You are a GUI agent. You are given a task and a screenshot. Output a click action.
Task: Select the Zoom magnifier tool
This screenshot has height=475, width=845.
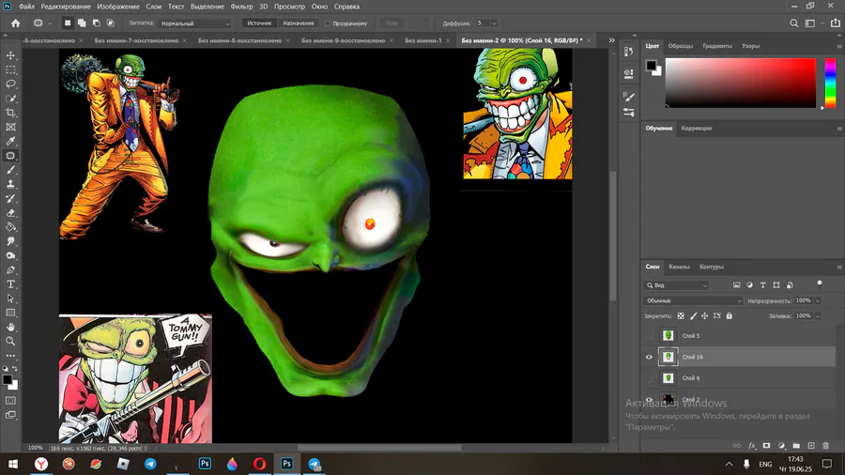pos(10,341)
